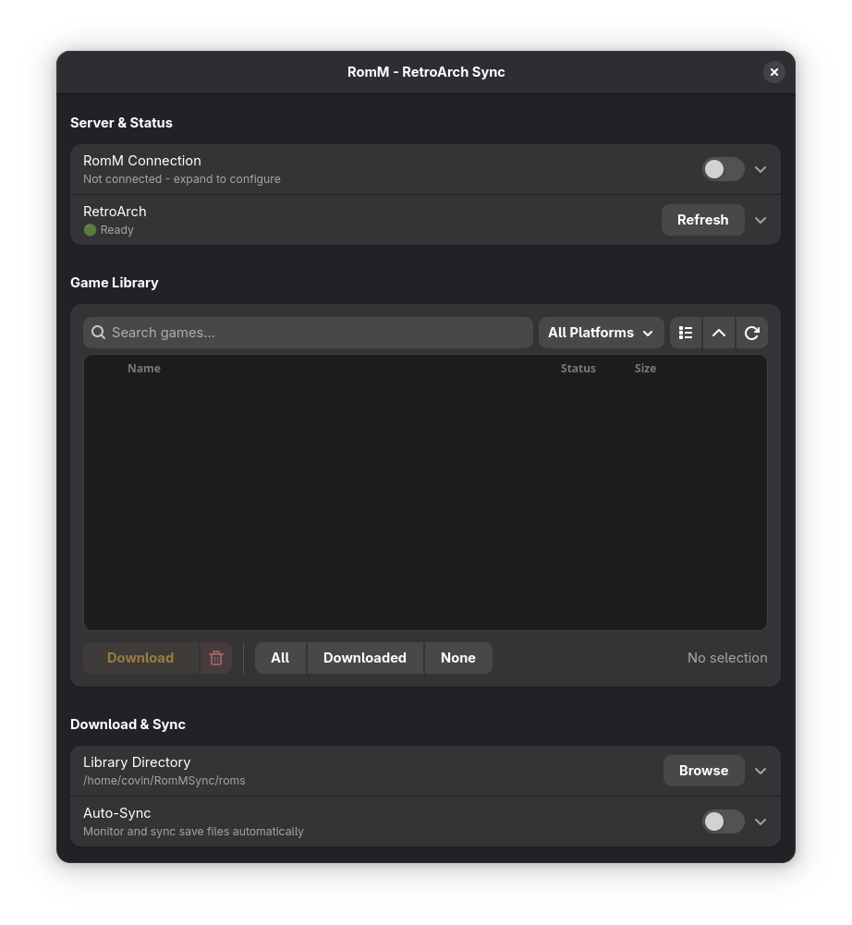This screenshot has width=852, height=925.
Task: Click the Download button
Action: click(140, 658)
